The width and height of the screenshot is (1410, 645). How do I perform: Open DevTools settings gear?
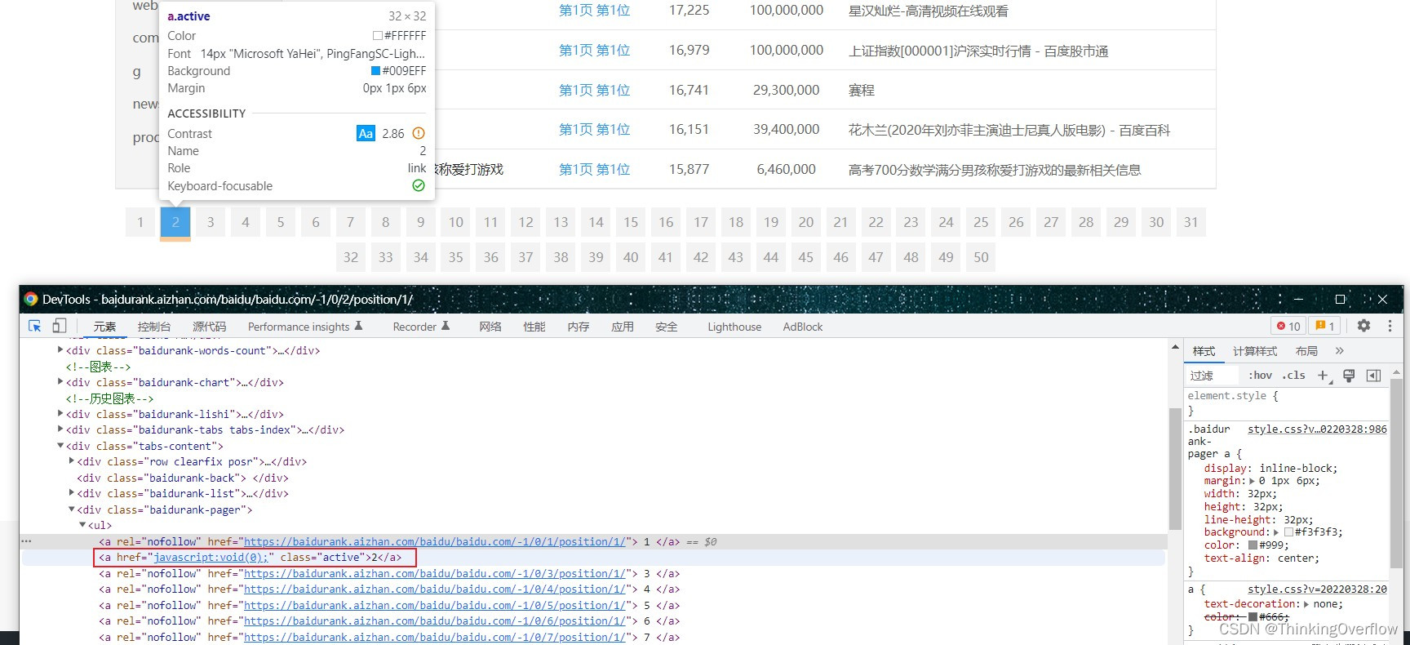point(1363,326)
